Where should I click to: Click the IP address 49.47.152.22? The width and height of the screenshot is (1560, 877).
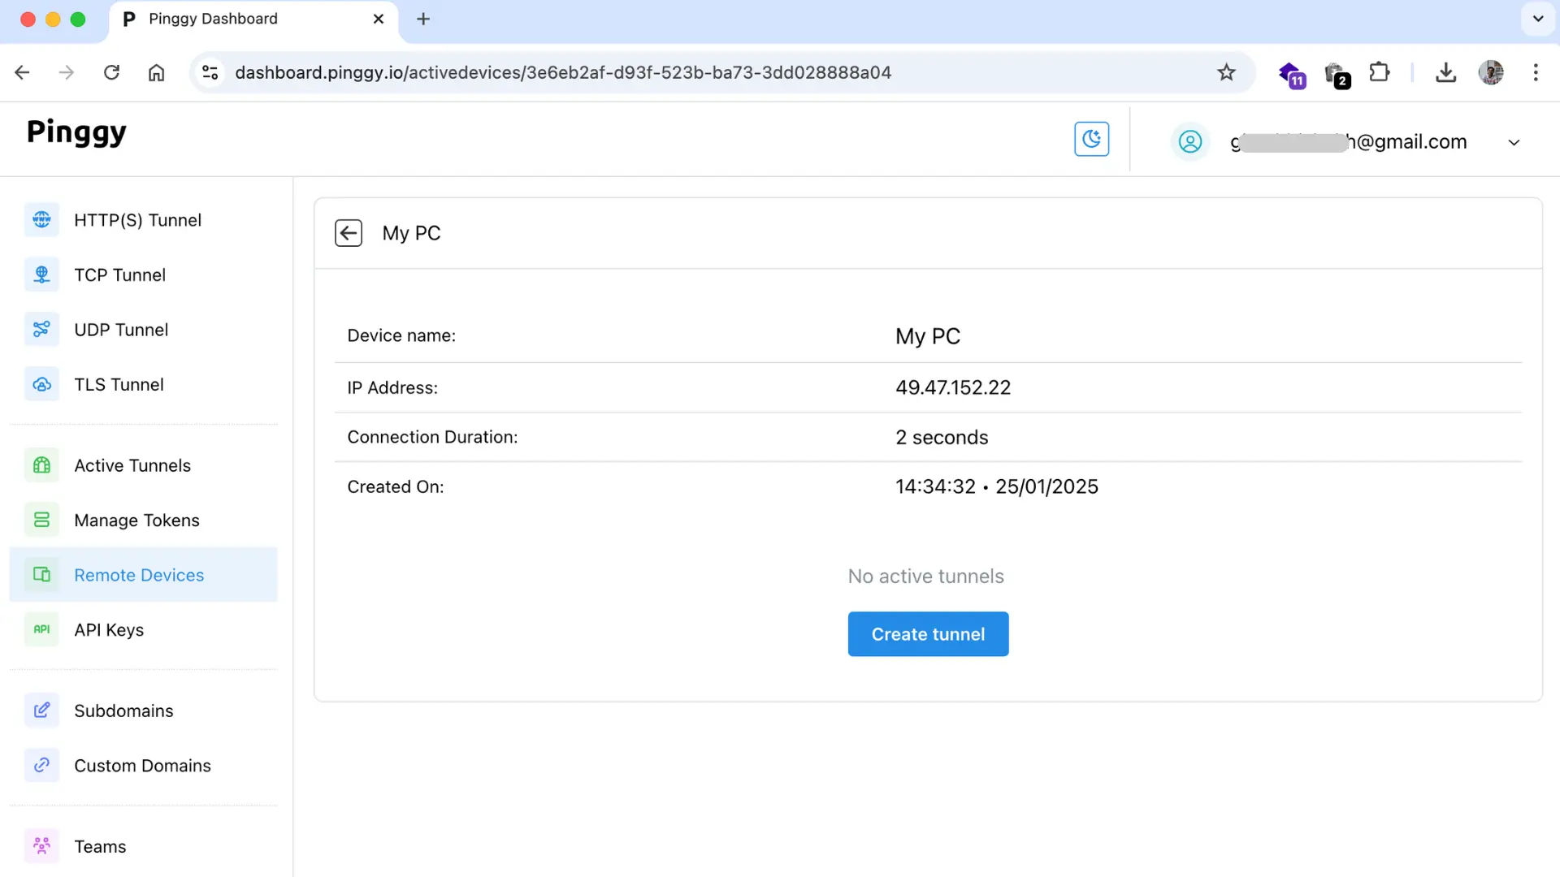[x=953, y=387]
